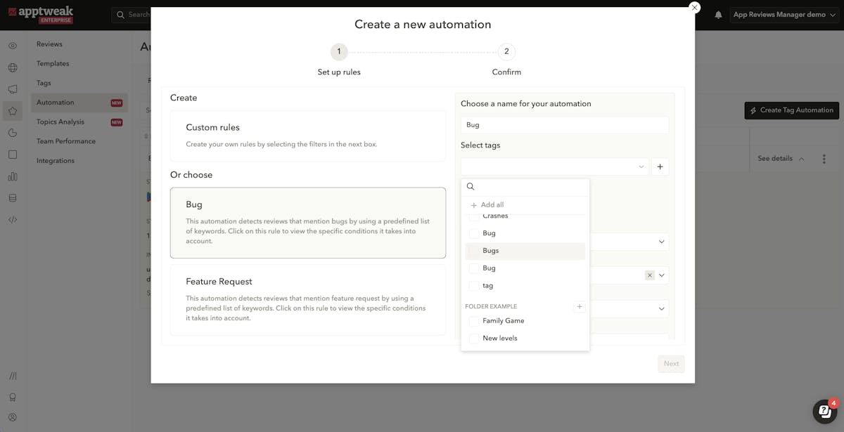Collapse the See details expander
This screenshot has width=844, height=432.
(781, 159)
